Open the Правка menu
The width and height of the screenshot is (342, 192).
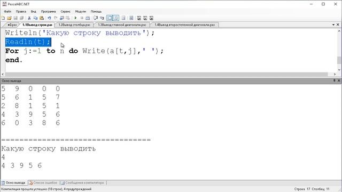(21, 11)
